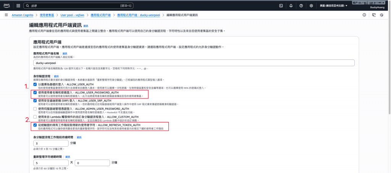Enable ALLOW_ADMIN_USER_PASSWORD_AUTH checkbox
391x173 pixels.
coord(35,109)
